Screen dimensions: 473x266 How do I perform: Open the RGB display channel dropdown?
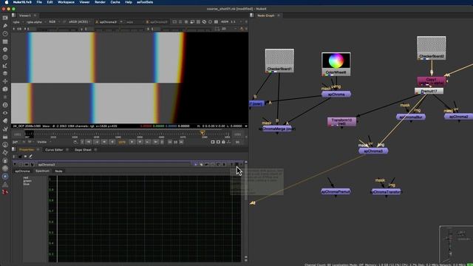[x=54, y=22]
